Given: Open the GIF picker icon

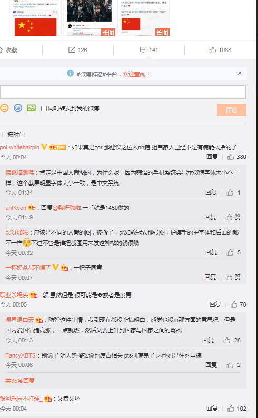Looking at the screenshot, I should (18, 108).
